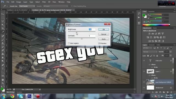
Task: Select the Blur tool
Action: (3, 57)
